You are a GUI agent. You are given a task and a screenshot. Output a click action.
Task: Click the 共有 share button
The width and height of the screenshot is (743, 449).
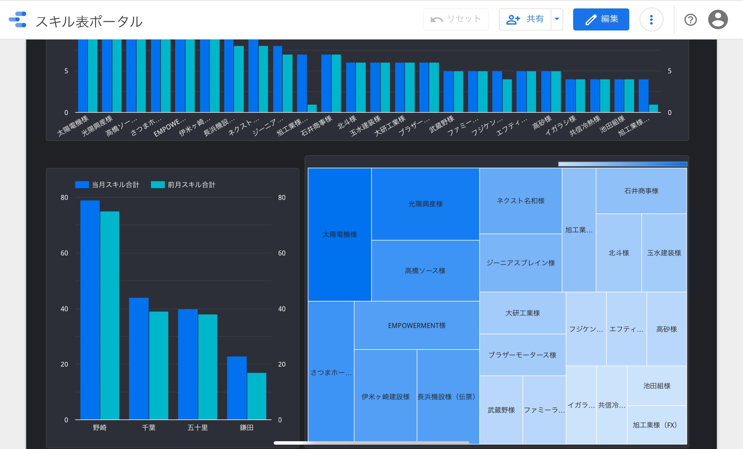(x=525, y=19)
